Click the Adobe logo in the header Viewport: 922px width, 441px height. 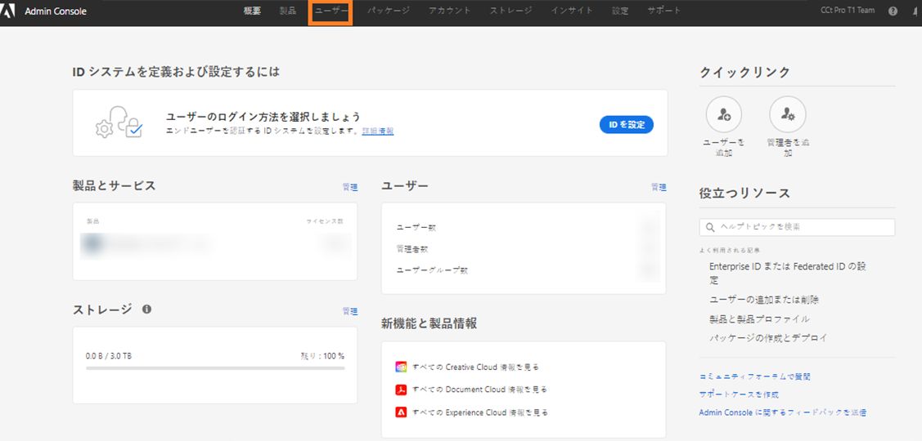pyautogui.click(x=7, y=11)
